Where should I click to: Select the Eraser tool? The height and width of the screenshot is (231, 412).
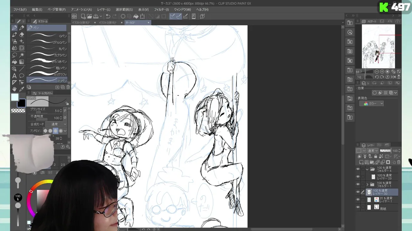click(x=22, y=35)
